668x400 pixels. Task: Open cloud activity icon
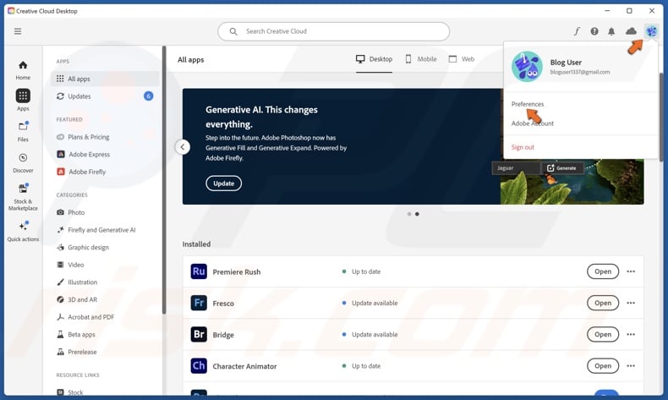pyautogui.click(x=631, y=31)
